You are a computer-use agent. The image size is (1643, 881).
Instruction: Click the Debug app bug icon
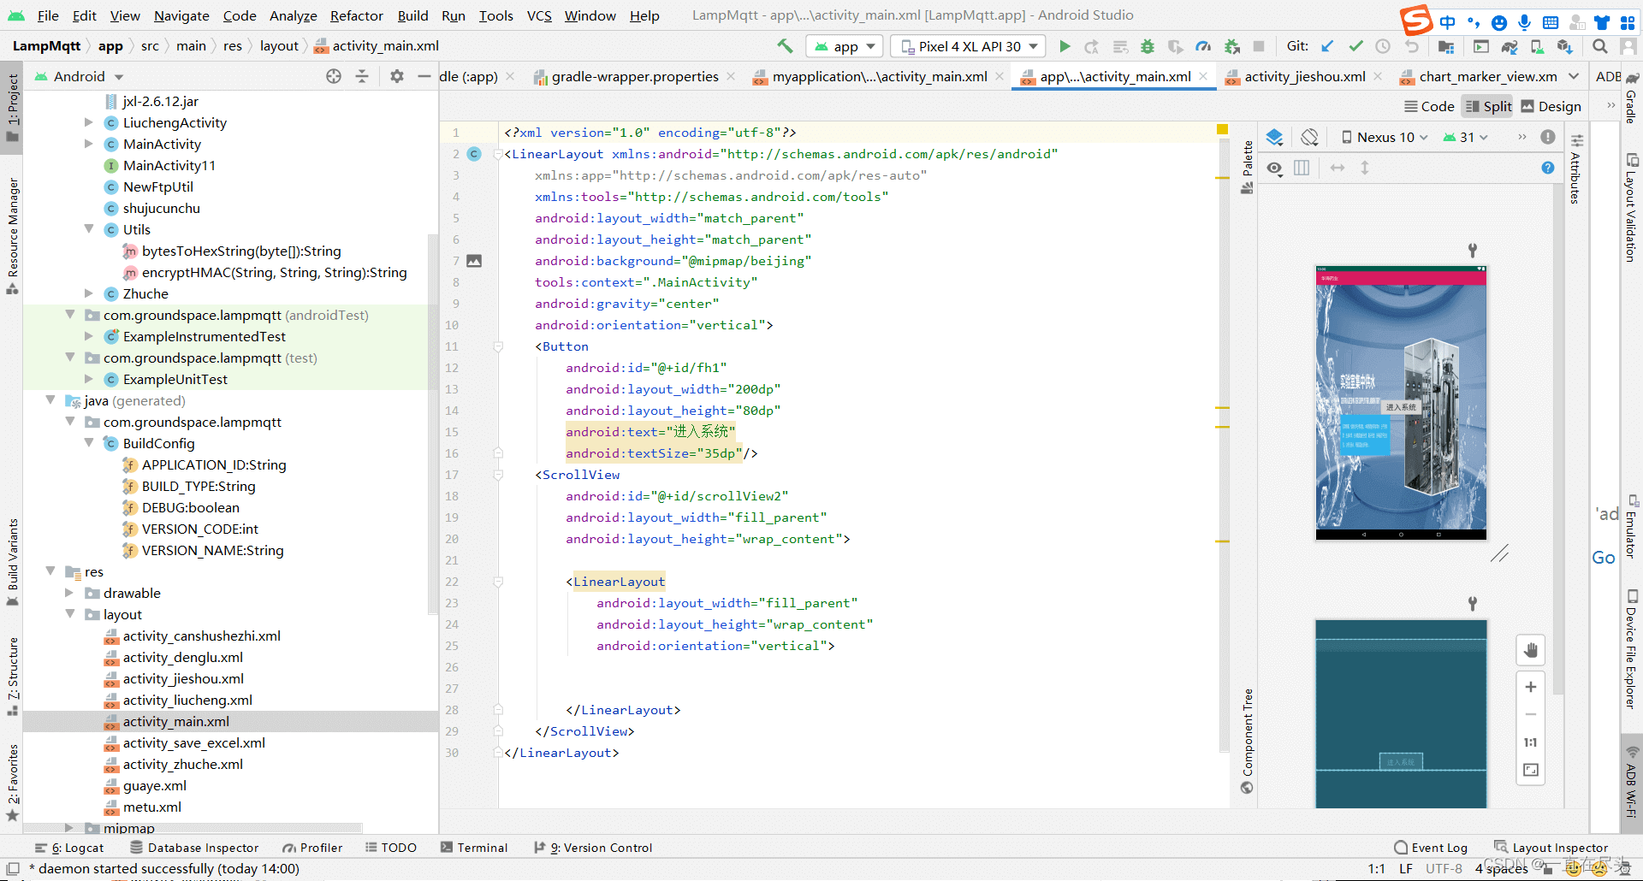click(x=1148, y=46)
